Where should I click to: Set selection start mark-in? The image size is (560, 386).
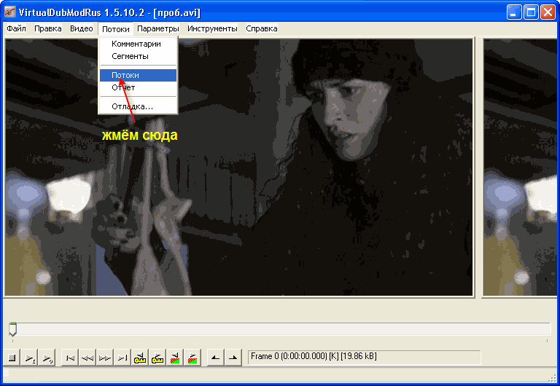215,358
